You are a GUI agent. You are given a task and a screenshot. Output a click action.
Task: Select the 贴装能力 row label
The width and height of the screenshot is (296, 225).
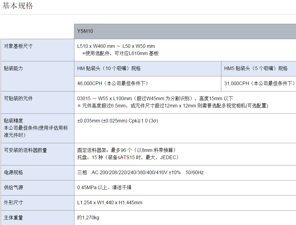pos(14,69)
